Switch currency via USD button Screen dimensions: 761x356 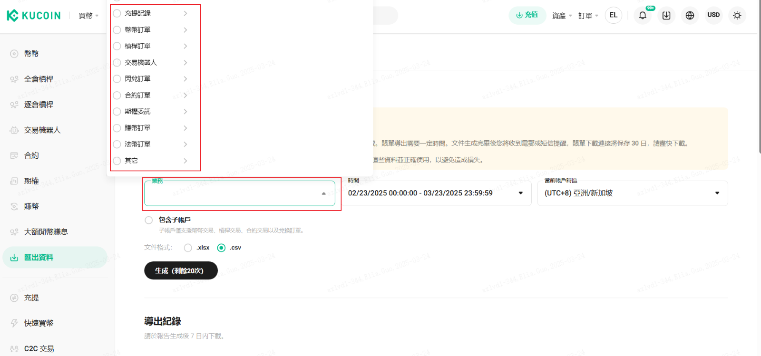point(713,15)
